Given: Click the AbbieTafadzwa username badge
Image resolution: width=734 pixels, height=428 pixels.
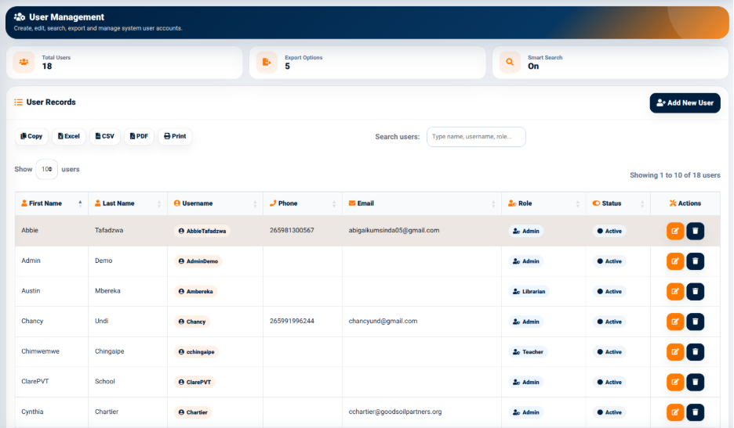Looking at the screenshot, I should click(x=202, y=231).
